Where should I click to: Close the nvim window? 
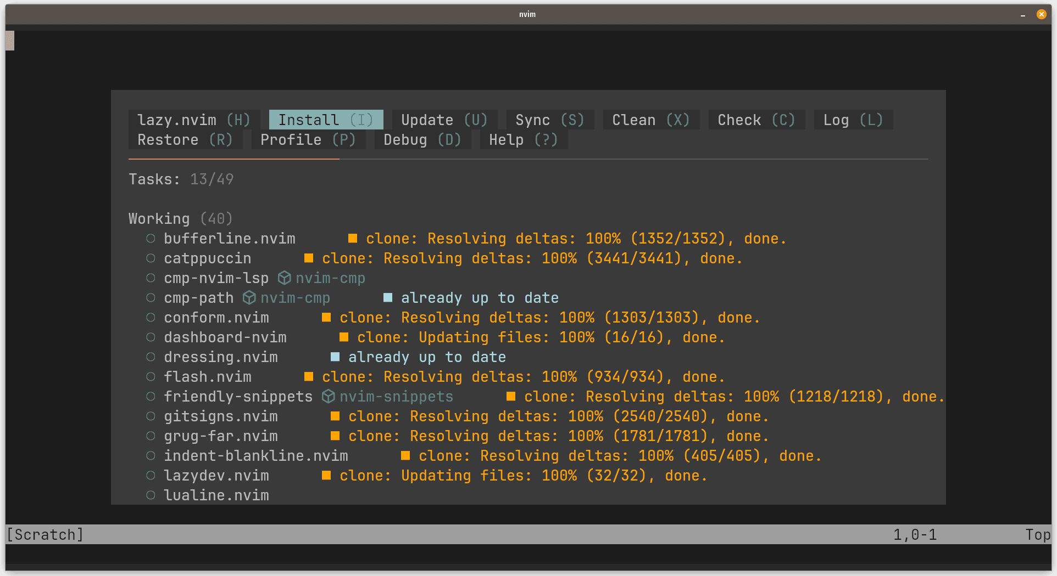click(1042, 14)
